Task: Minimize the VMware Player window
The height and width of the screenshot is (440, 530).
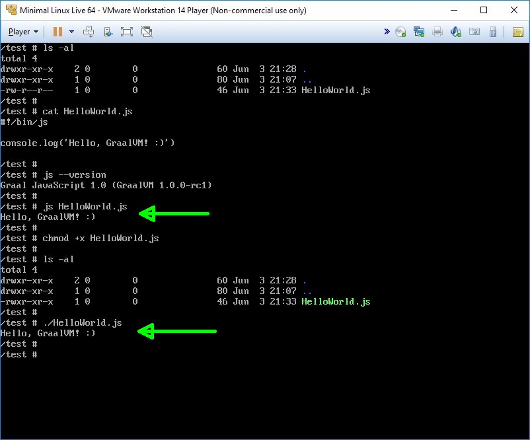Action: pyautogui.click(x=454, y=10)
